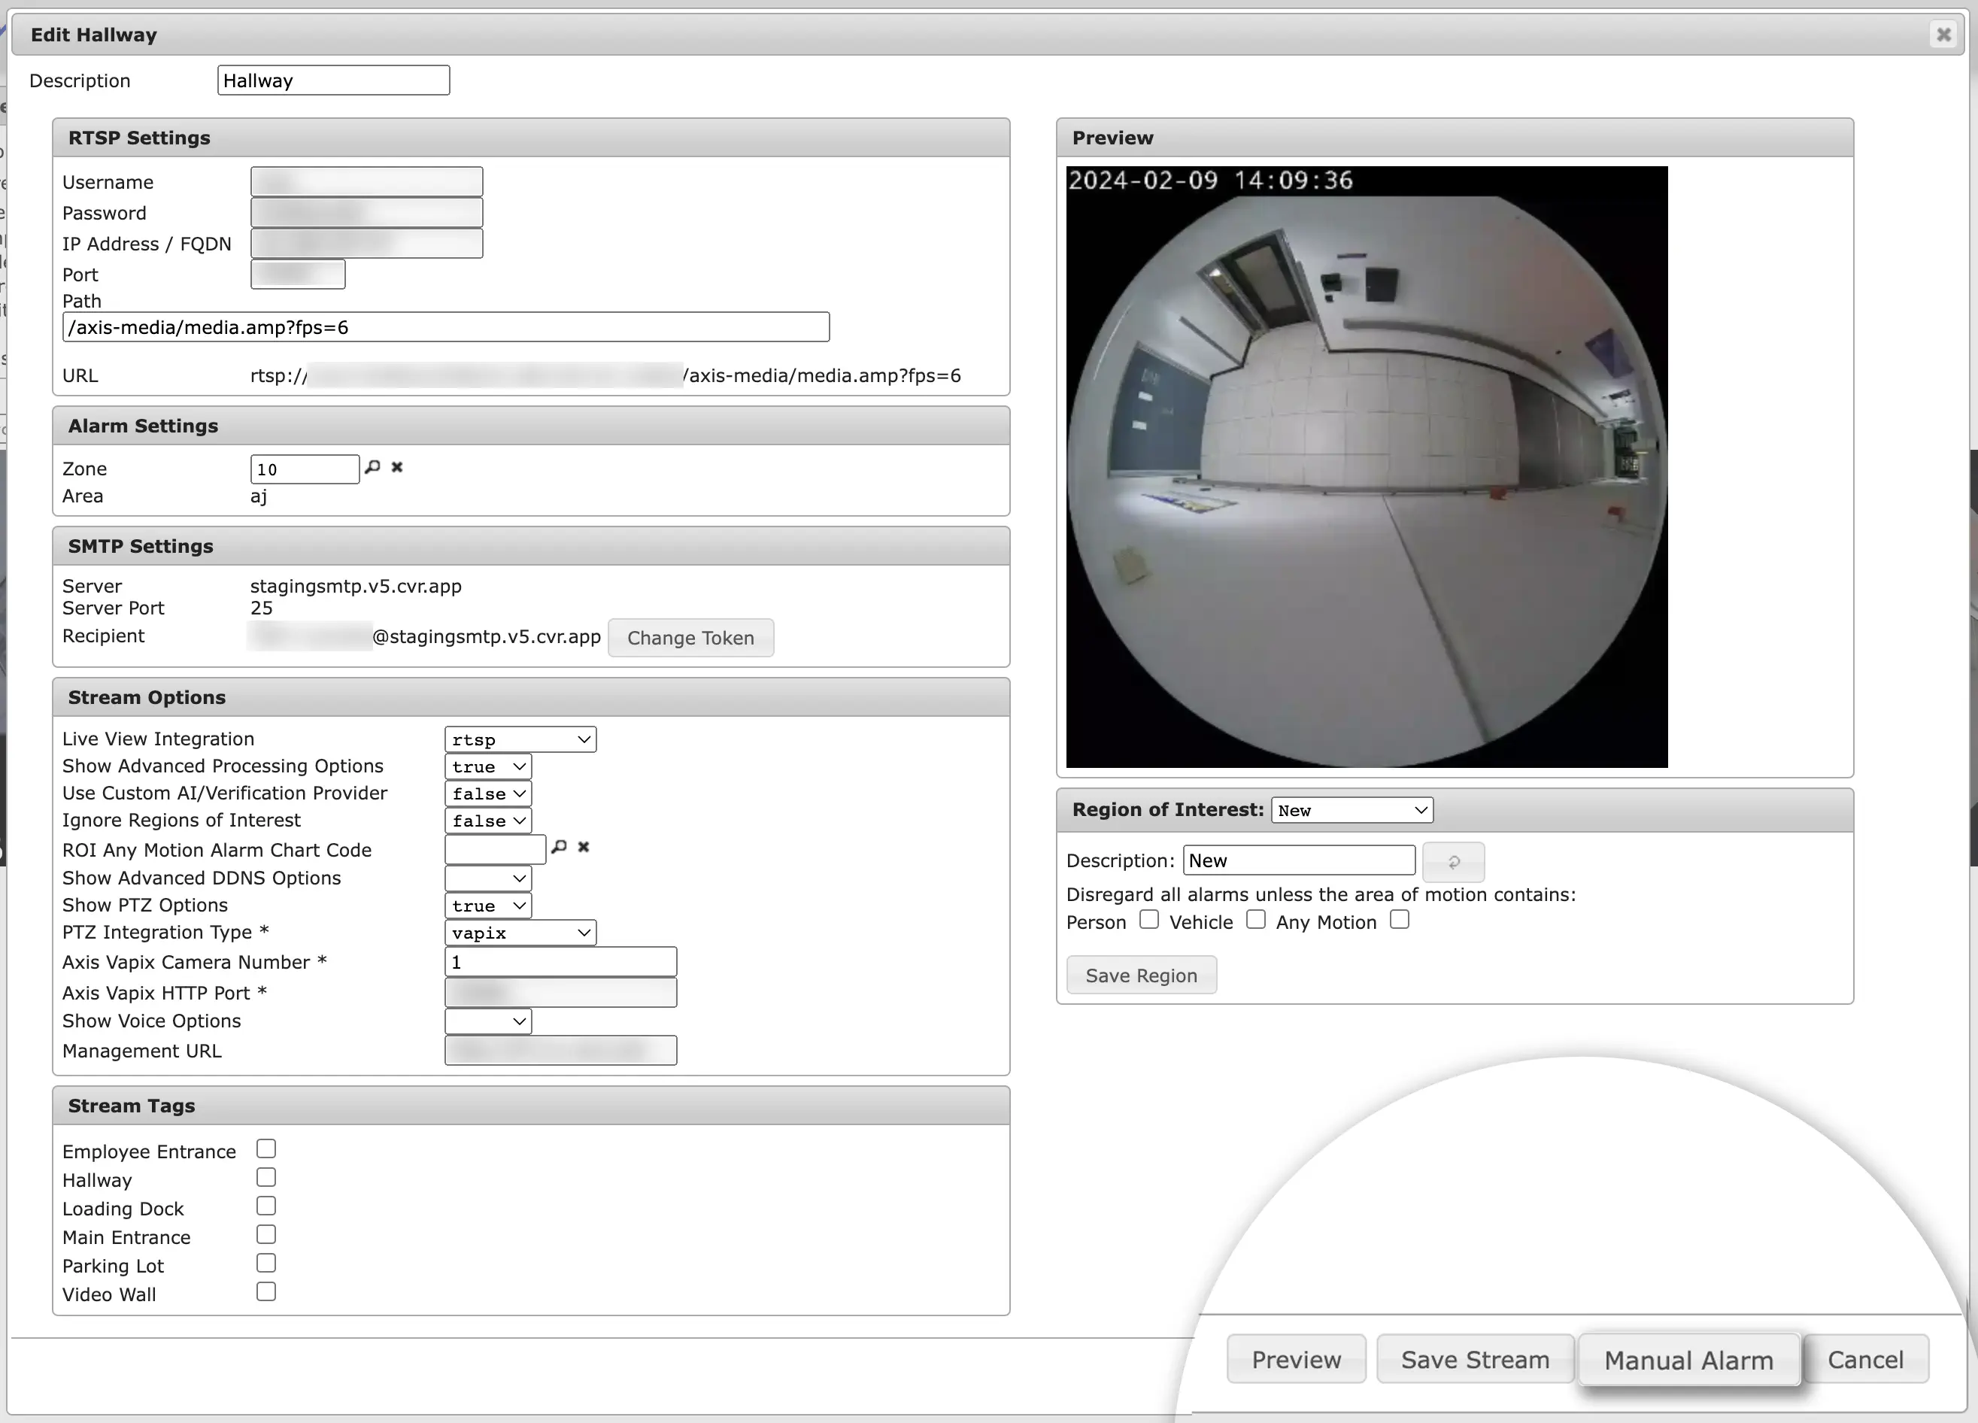Check the Any Motion option

point(1399,920)
